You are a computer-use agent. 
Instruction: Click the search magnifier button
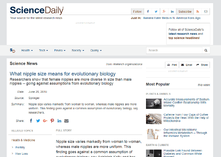point(206,50)
